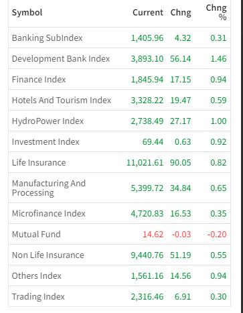Click the red -0.20 percent value

click(x=217, y=235)
